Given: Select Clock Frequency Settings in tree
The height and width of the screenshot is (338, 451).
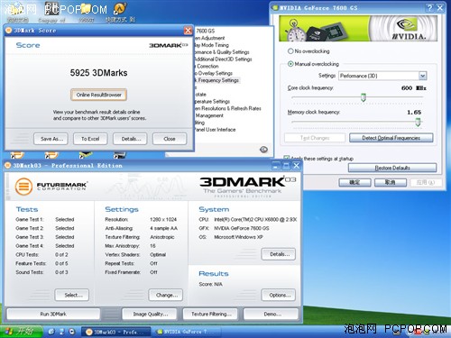Looking at the screenshot, I should 216,80.
